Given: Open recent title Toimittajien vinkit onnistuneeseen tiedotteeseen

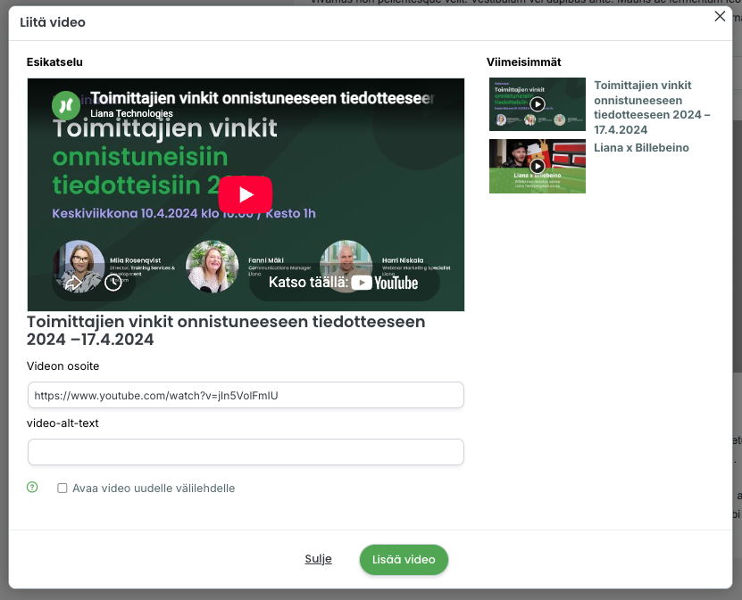Looking at the screenshot, I should point(652,107).
